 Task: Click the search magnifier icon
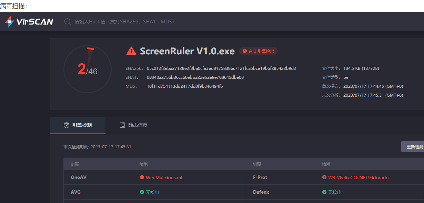(x=68, y=22)
